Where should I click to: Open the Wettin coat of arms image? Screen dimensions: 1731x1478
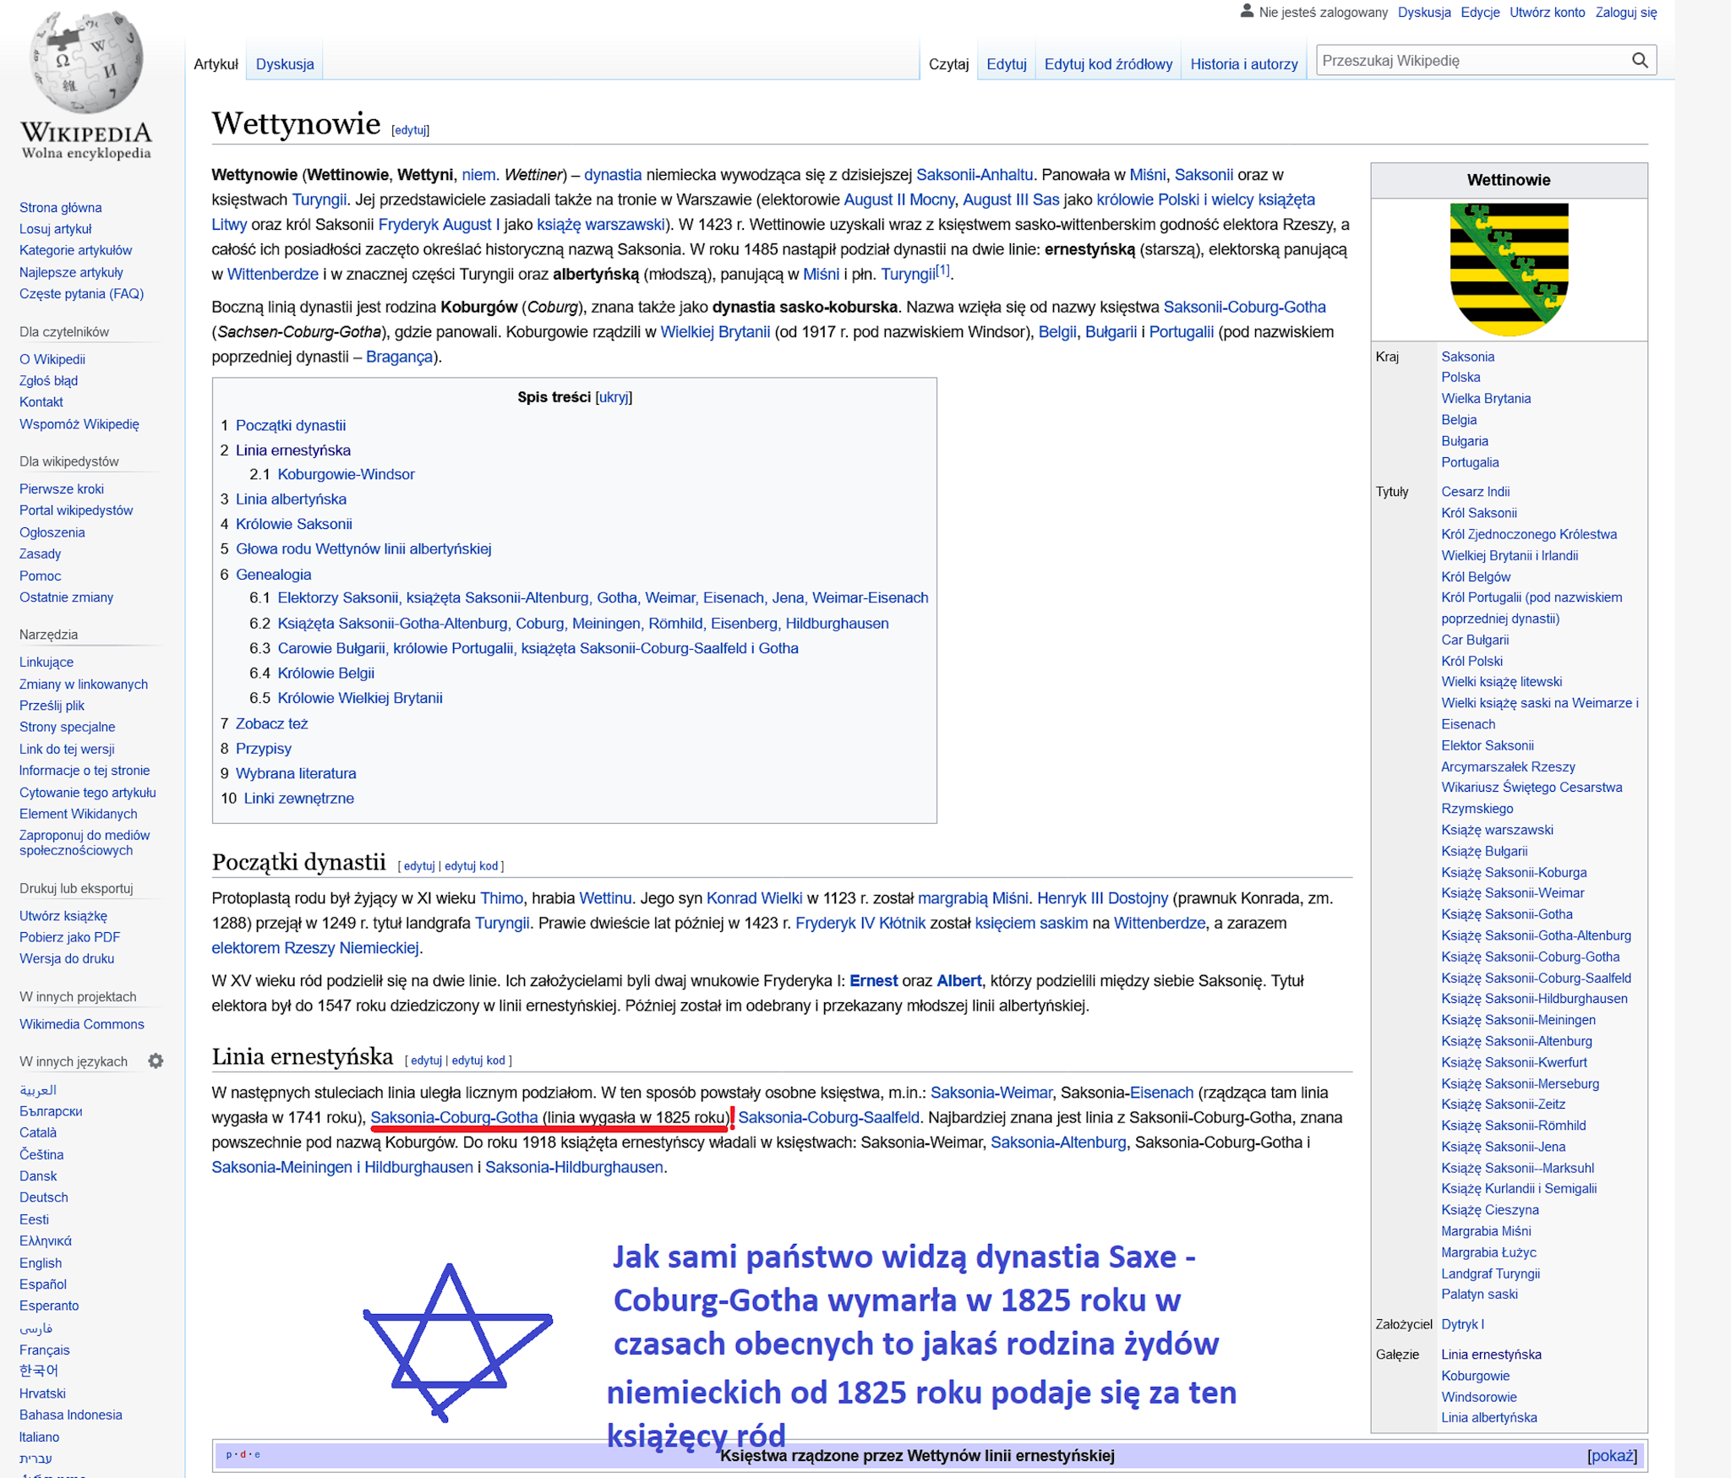(x=1509, y=270)
